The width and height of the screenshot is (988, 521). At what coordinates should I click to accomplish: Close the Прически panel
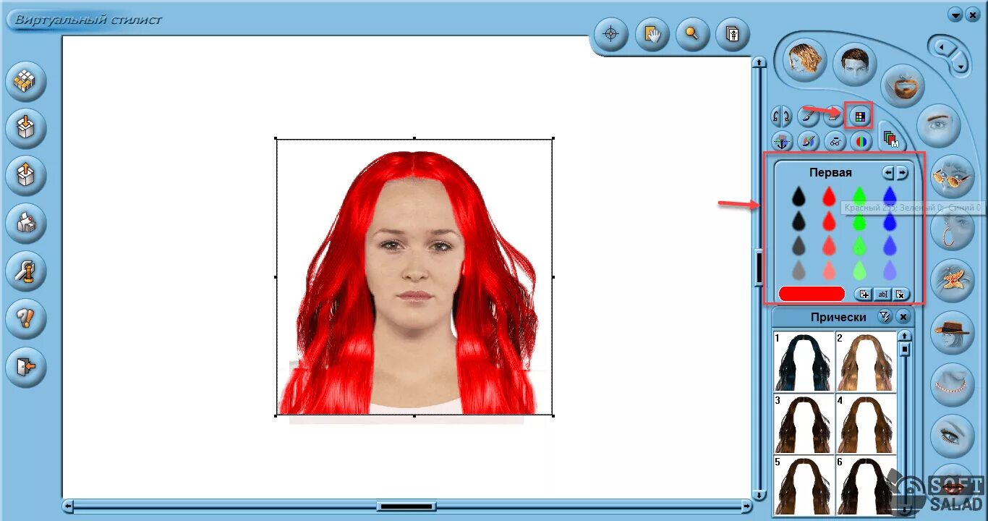(x=903, y=317)
